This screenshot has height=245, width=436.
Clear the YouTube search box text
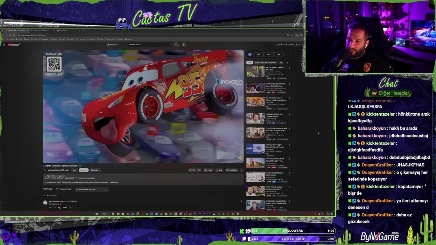(171, 45)
